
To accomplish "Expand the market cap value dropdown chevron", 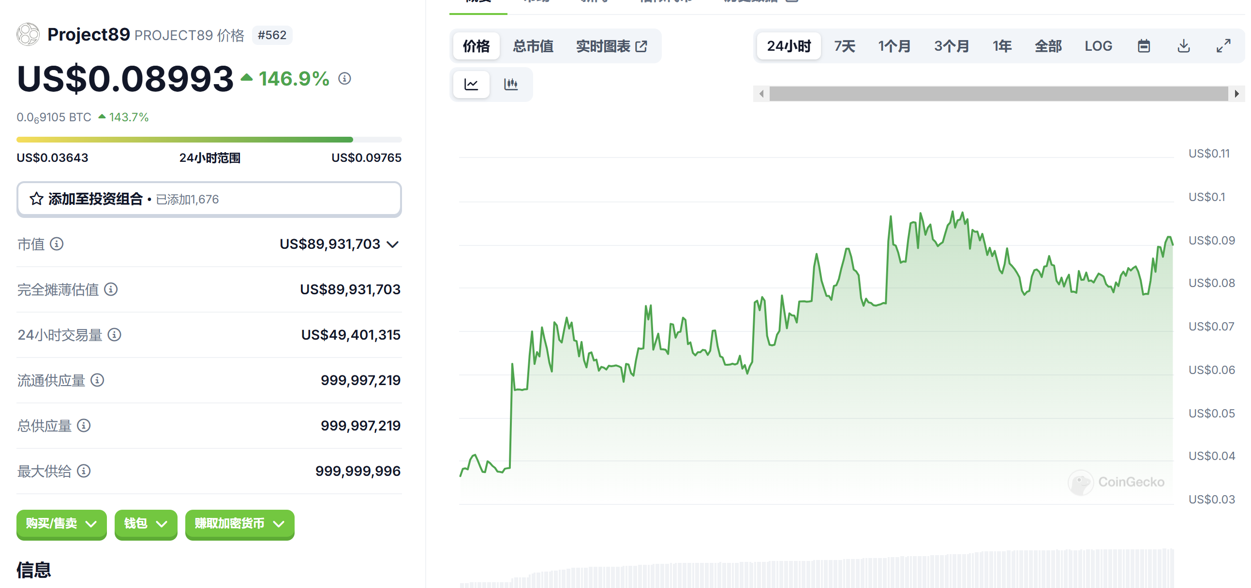I will pos(393,244).
